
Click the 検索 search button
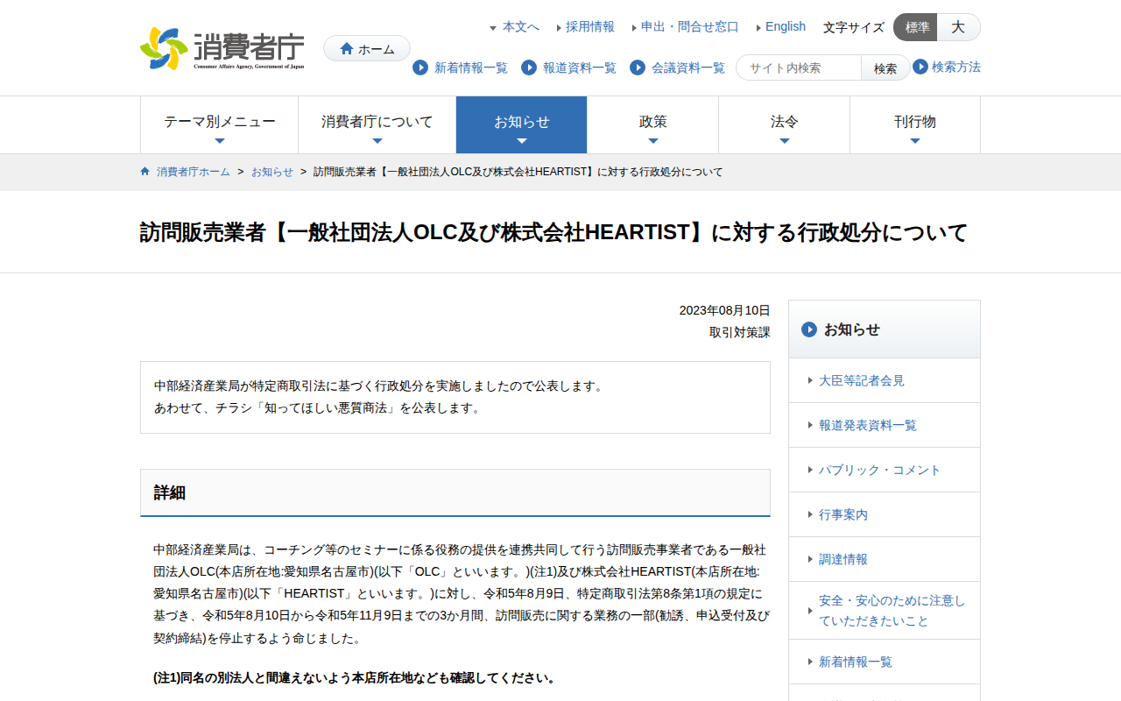[885, 67]
